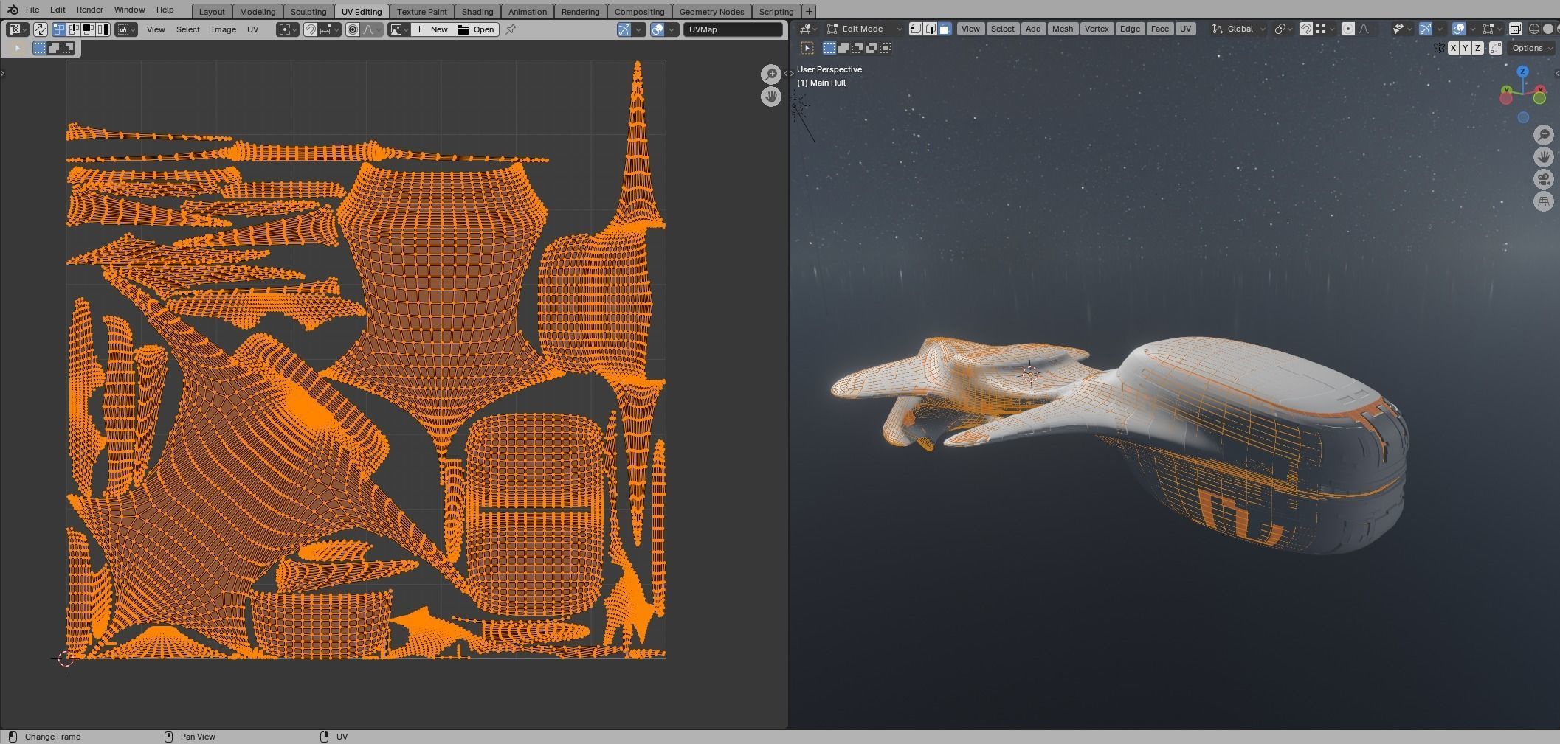This screenshot has height=744, width=1560.
Task: Select tweak tool in 3D viewport
Action: [807, 48]
